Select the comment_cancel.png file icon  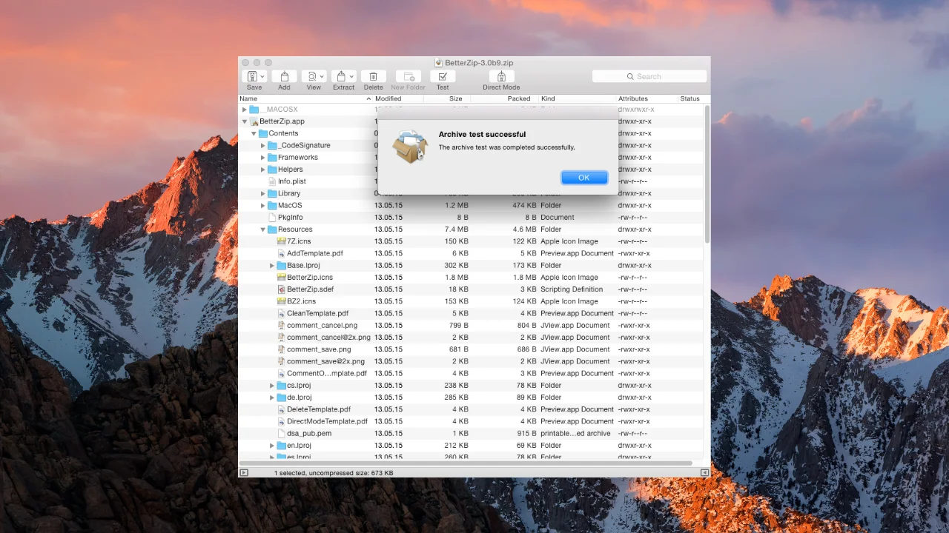click(x=281, y=326)
